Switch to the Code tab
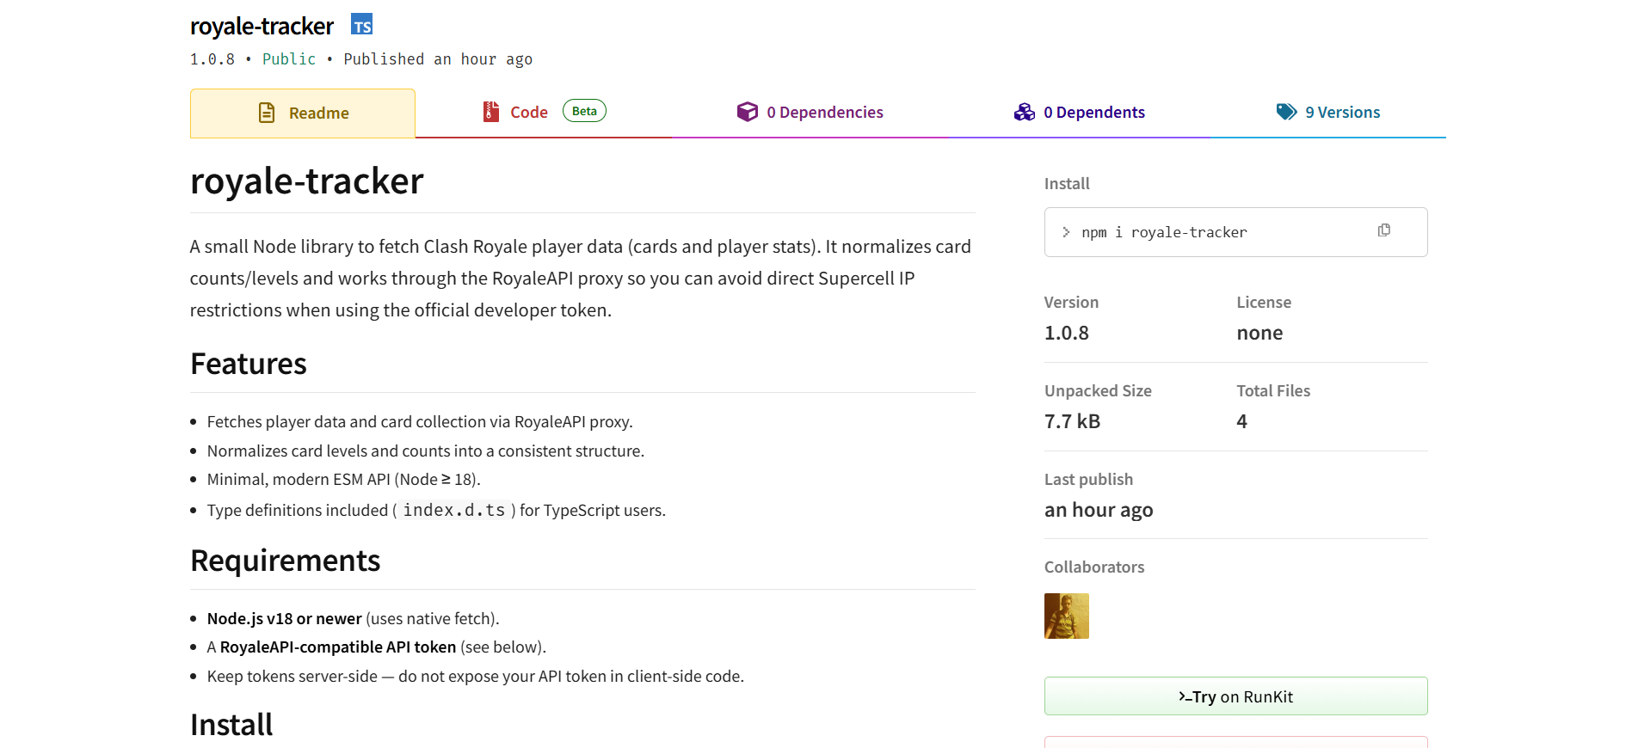1632x748 pixels. tap(528, 113)
